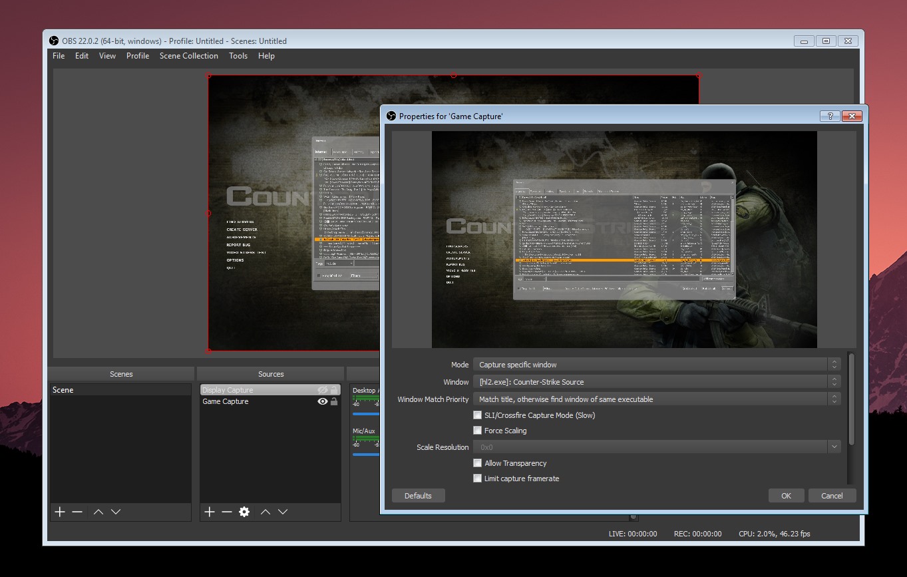The height and width of the screenshot is (577, 907).
Task: Open the Edit menu
Action: [82, 56]
